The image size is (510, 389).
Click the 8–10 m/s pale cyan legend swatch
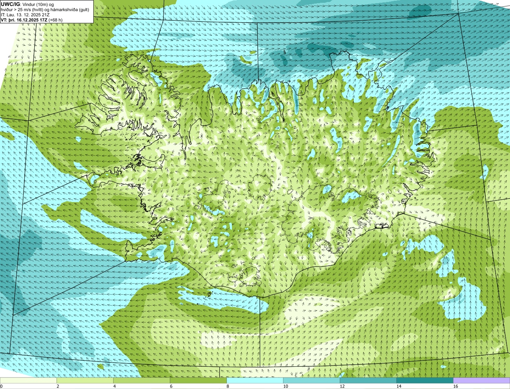tap(255, 381)
